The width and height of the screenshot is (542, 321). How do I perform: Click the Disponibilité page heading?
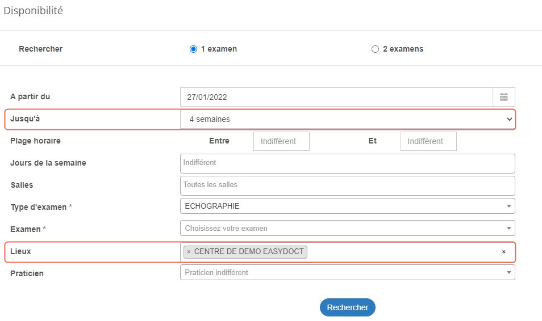pos(34,11)
